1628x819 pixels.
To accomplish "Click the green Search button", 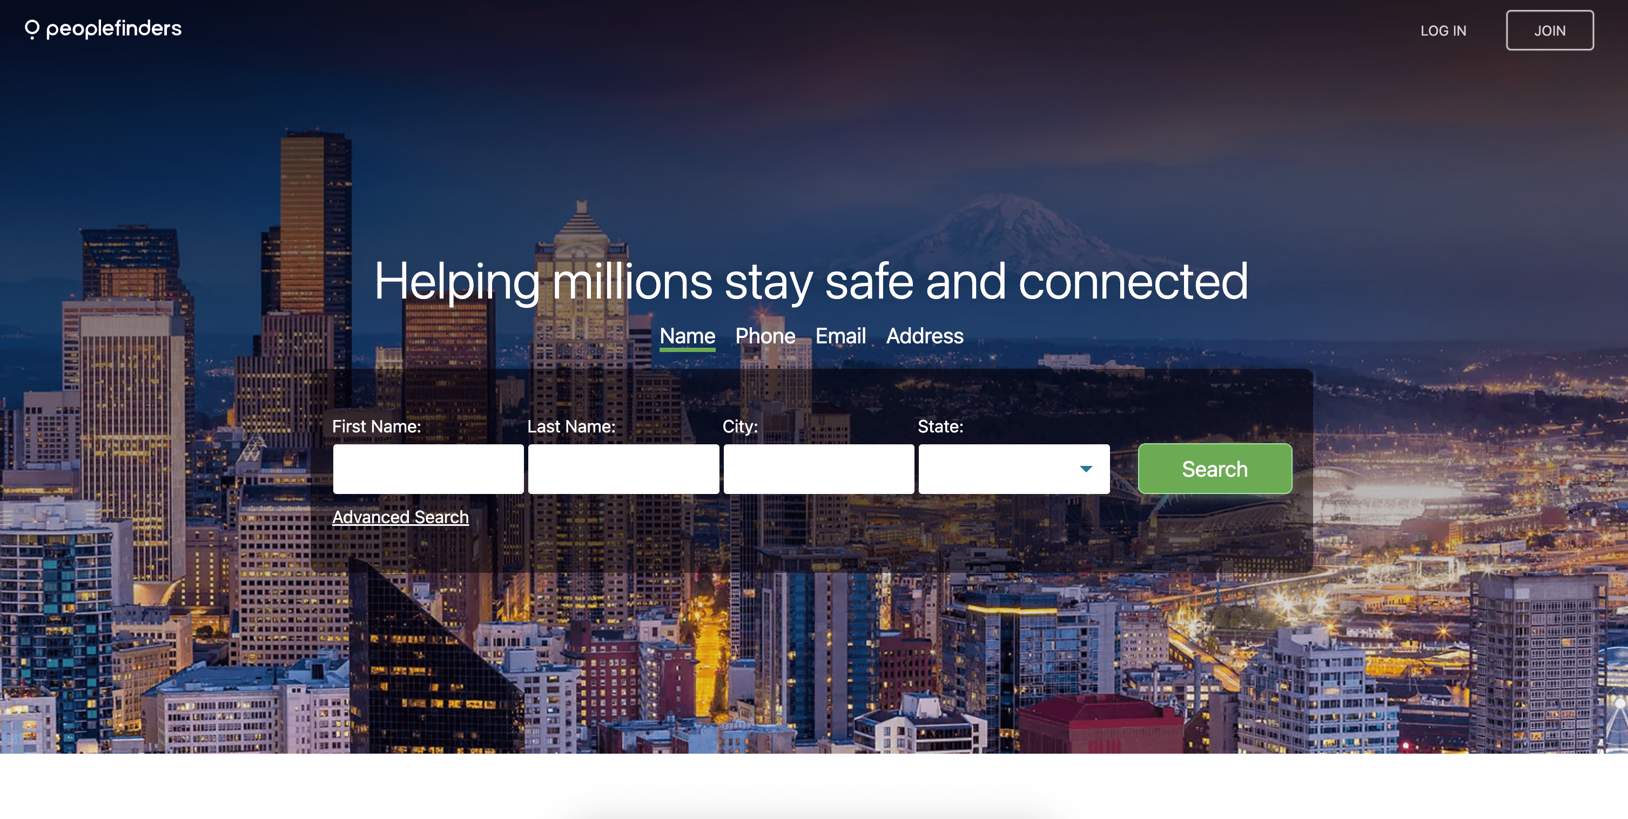I will coord(1214,469).
